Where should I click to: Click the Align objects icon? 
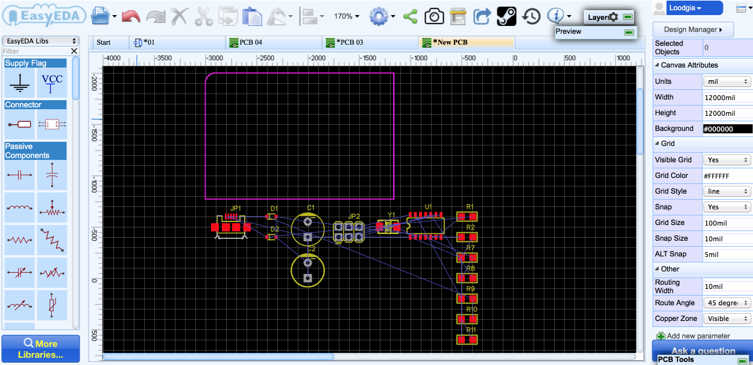[x=309, y=16]
